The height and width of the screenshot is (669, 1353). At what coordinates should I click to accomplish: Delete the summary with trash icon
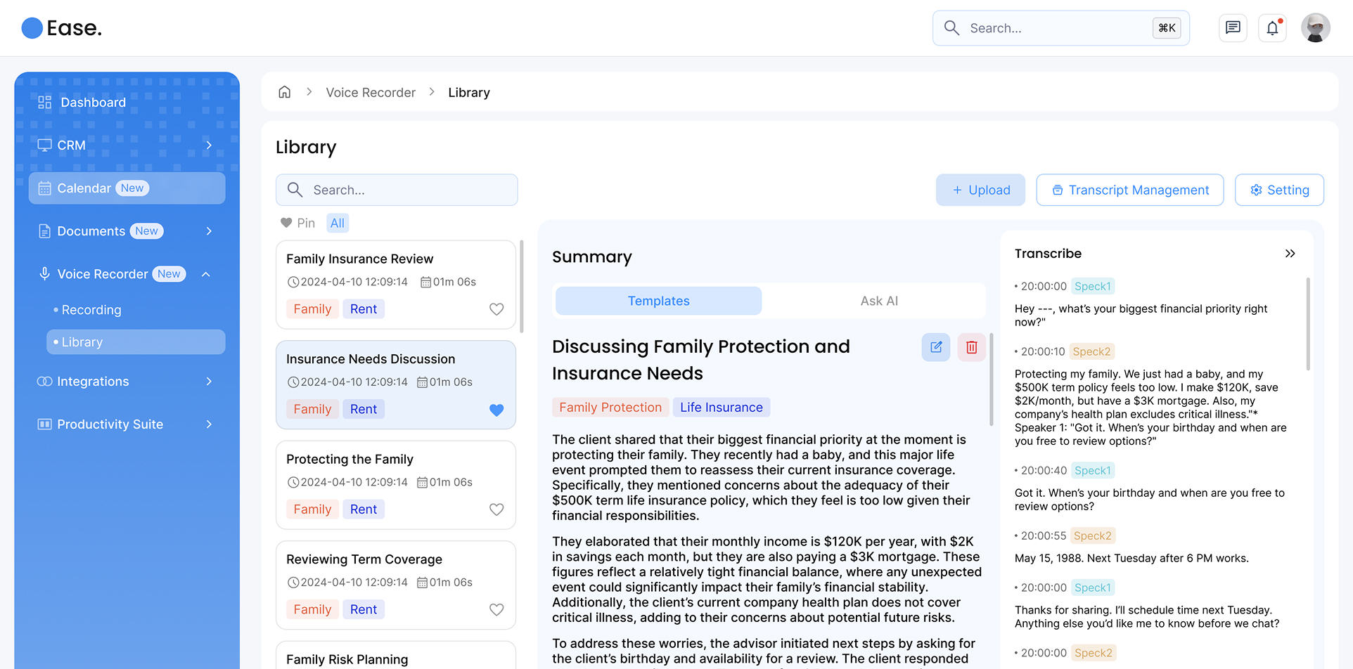coord(971,347)
